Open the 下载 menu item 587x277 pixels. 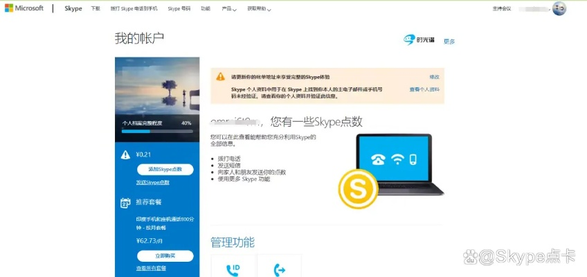(x=96, y=8)
